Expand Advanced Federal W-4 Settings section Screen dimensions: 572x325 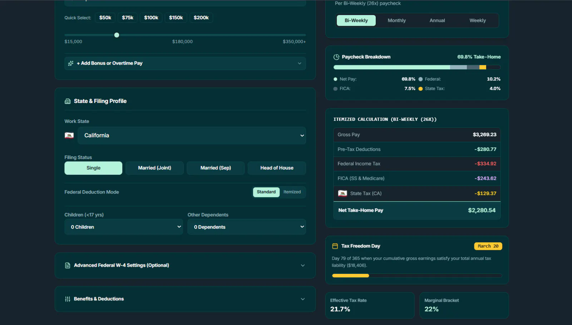[185, 265]
